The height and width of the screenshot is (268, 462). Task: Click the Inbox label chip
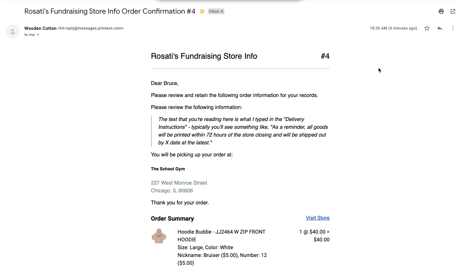click(214, 11)
